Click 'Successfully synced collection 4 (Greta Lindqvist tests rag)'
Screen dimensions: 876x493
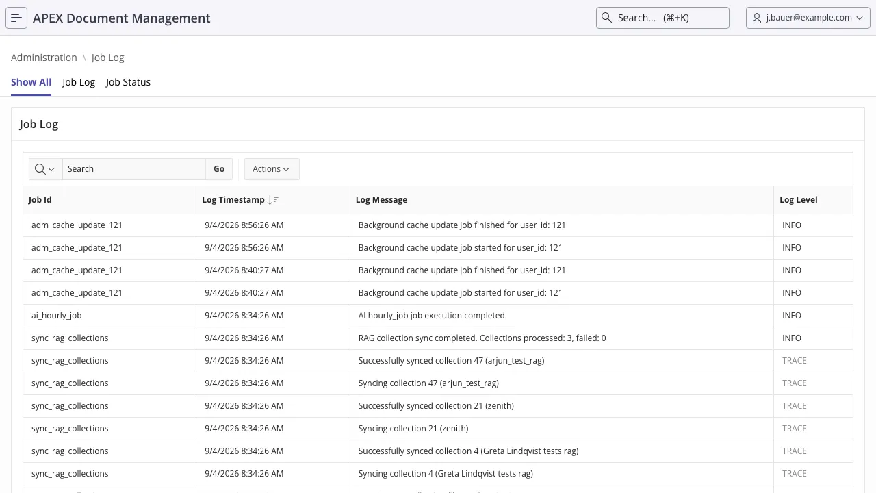tap(469, 451)
